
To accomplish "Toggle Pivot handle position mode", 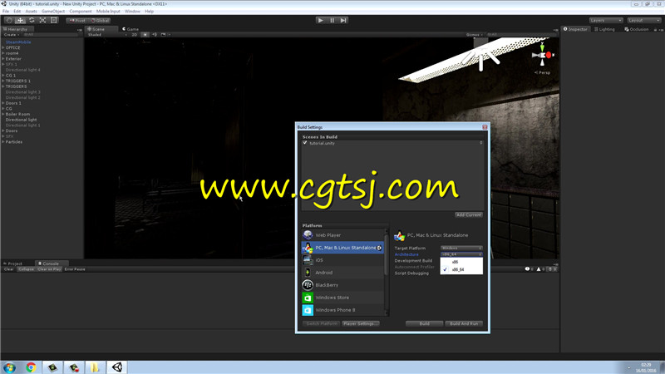I will click(76, 20).
